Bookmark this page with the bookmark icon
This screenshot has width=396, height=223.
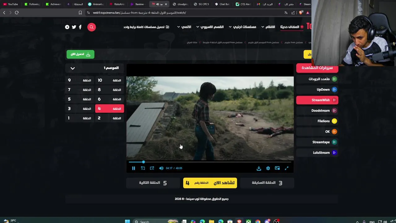(80, 13)
